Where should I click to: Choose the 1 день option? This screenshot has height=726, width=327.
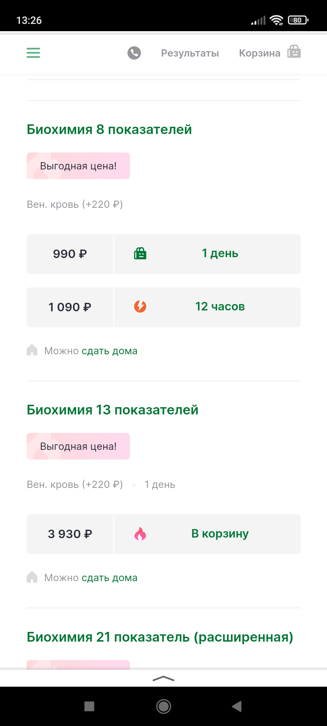[220, 253]
